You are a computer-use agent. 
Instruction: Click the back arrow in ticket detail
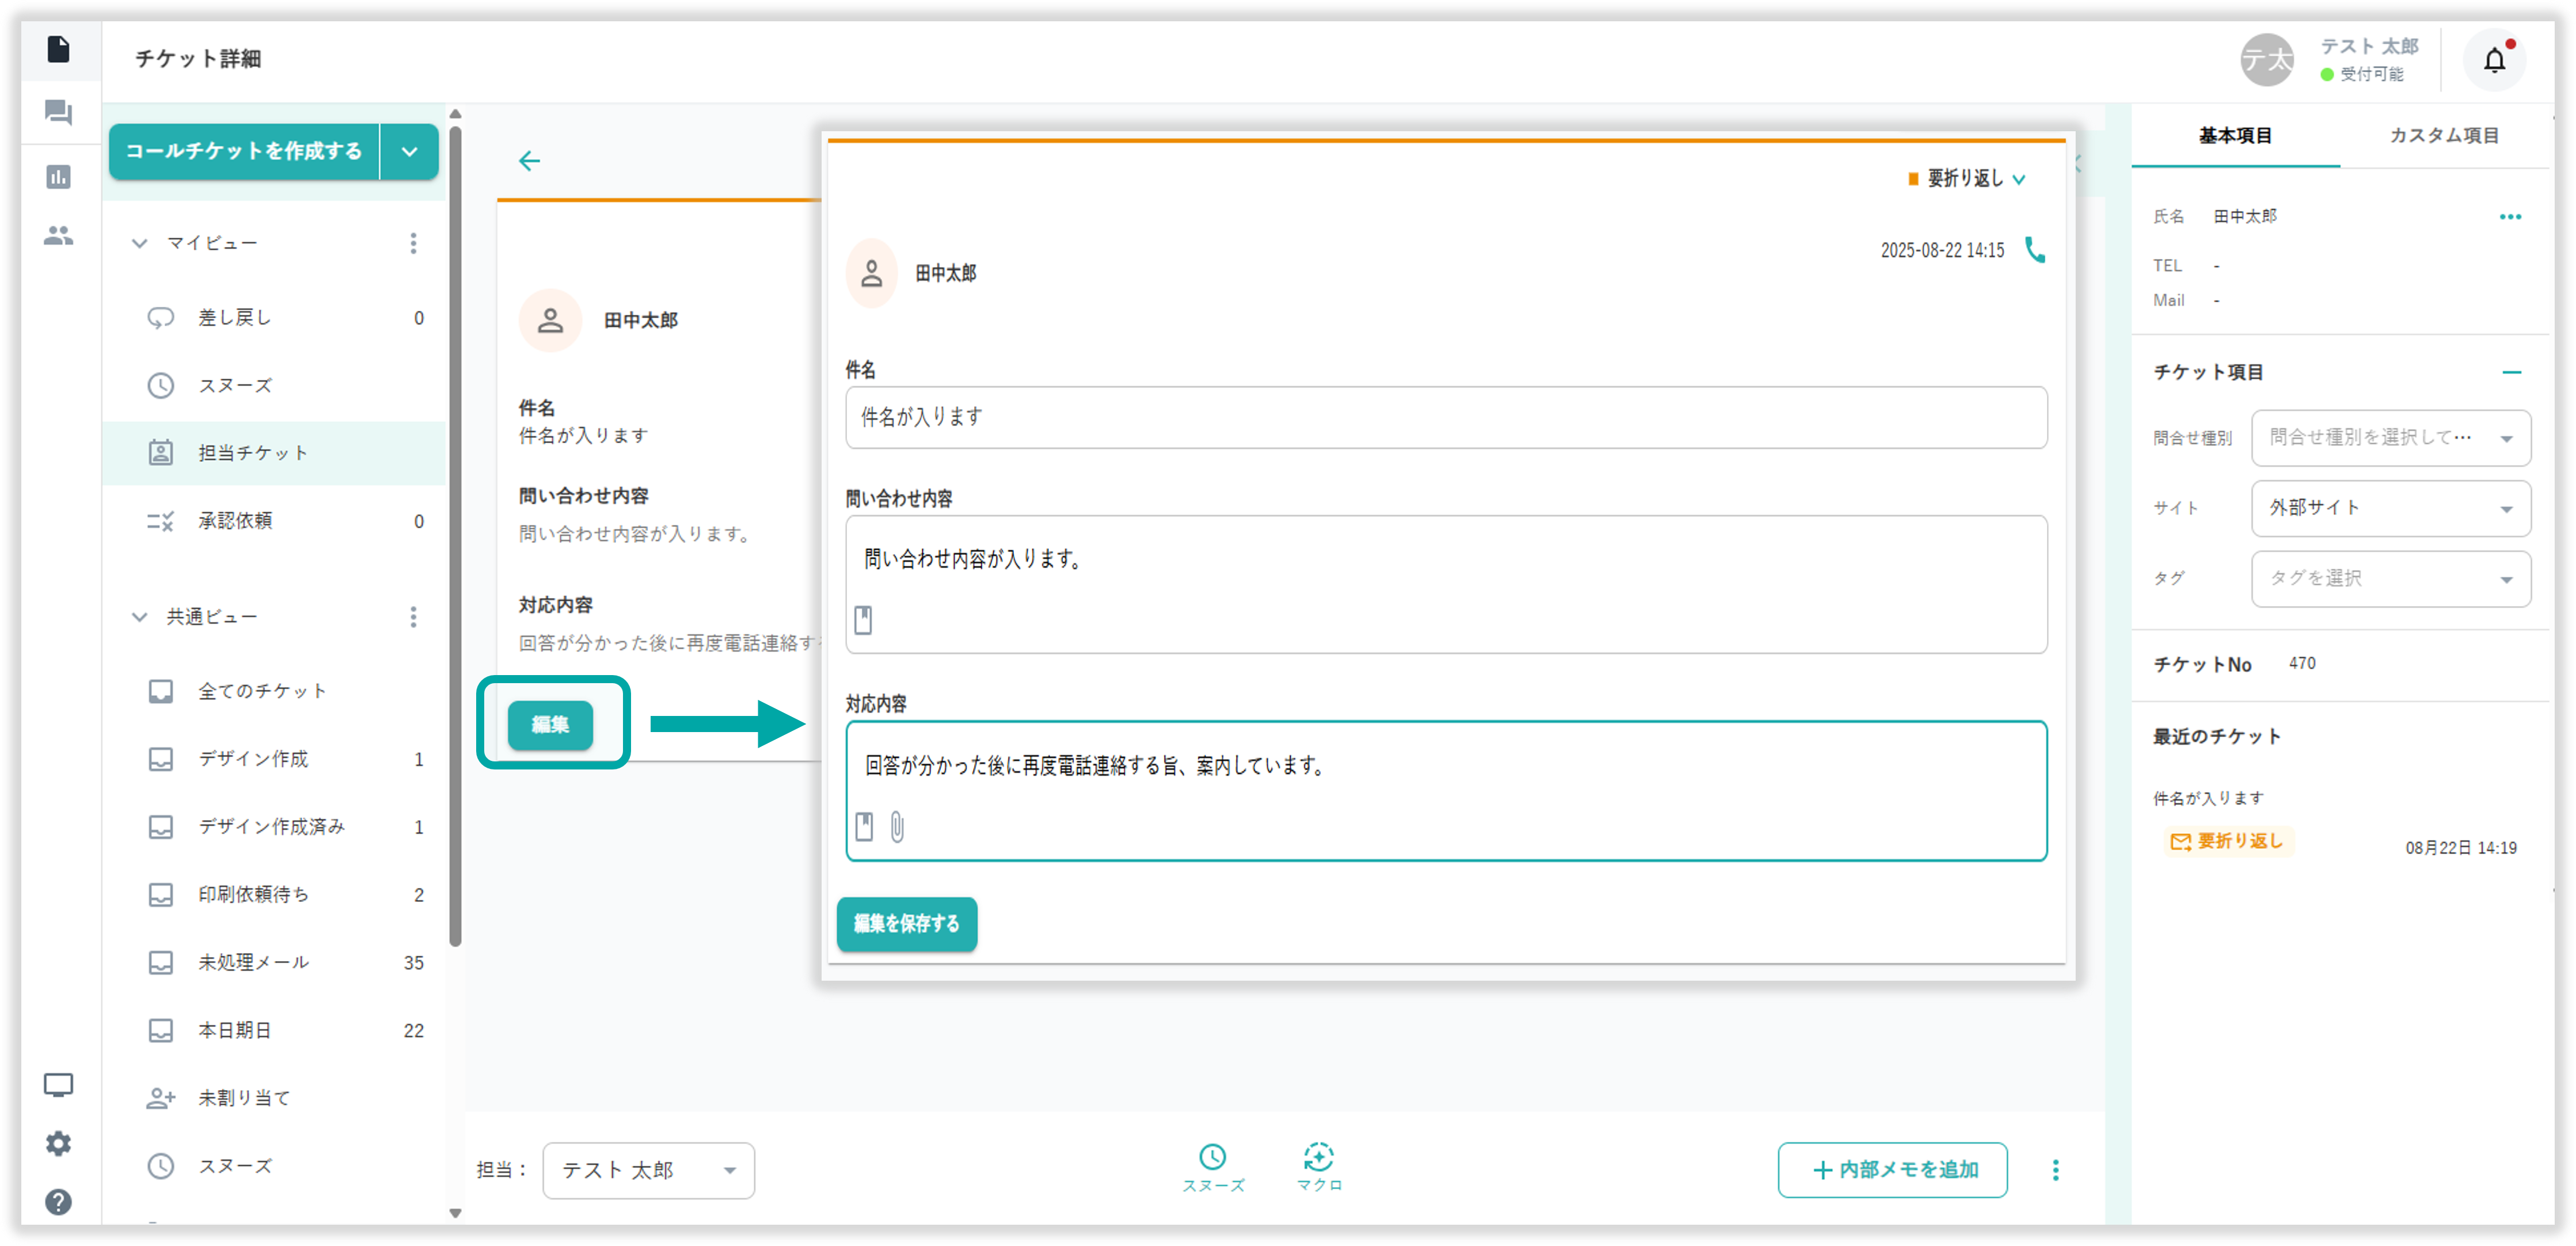point(529,161)
